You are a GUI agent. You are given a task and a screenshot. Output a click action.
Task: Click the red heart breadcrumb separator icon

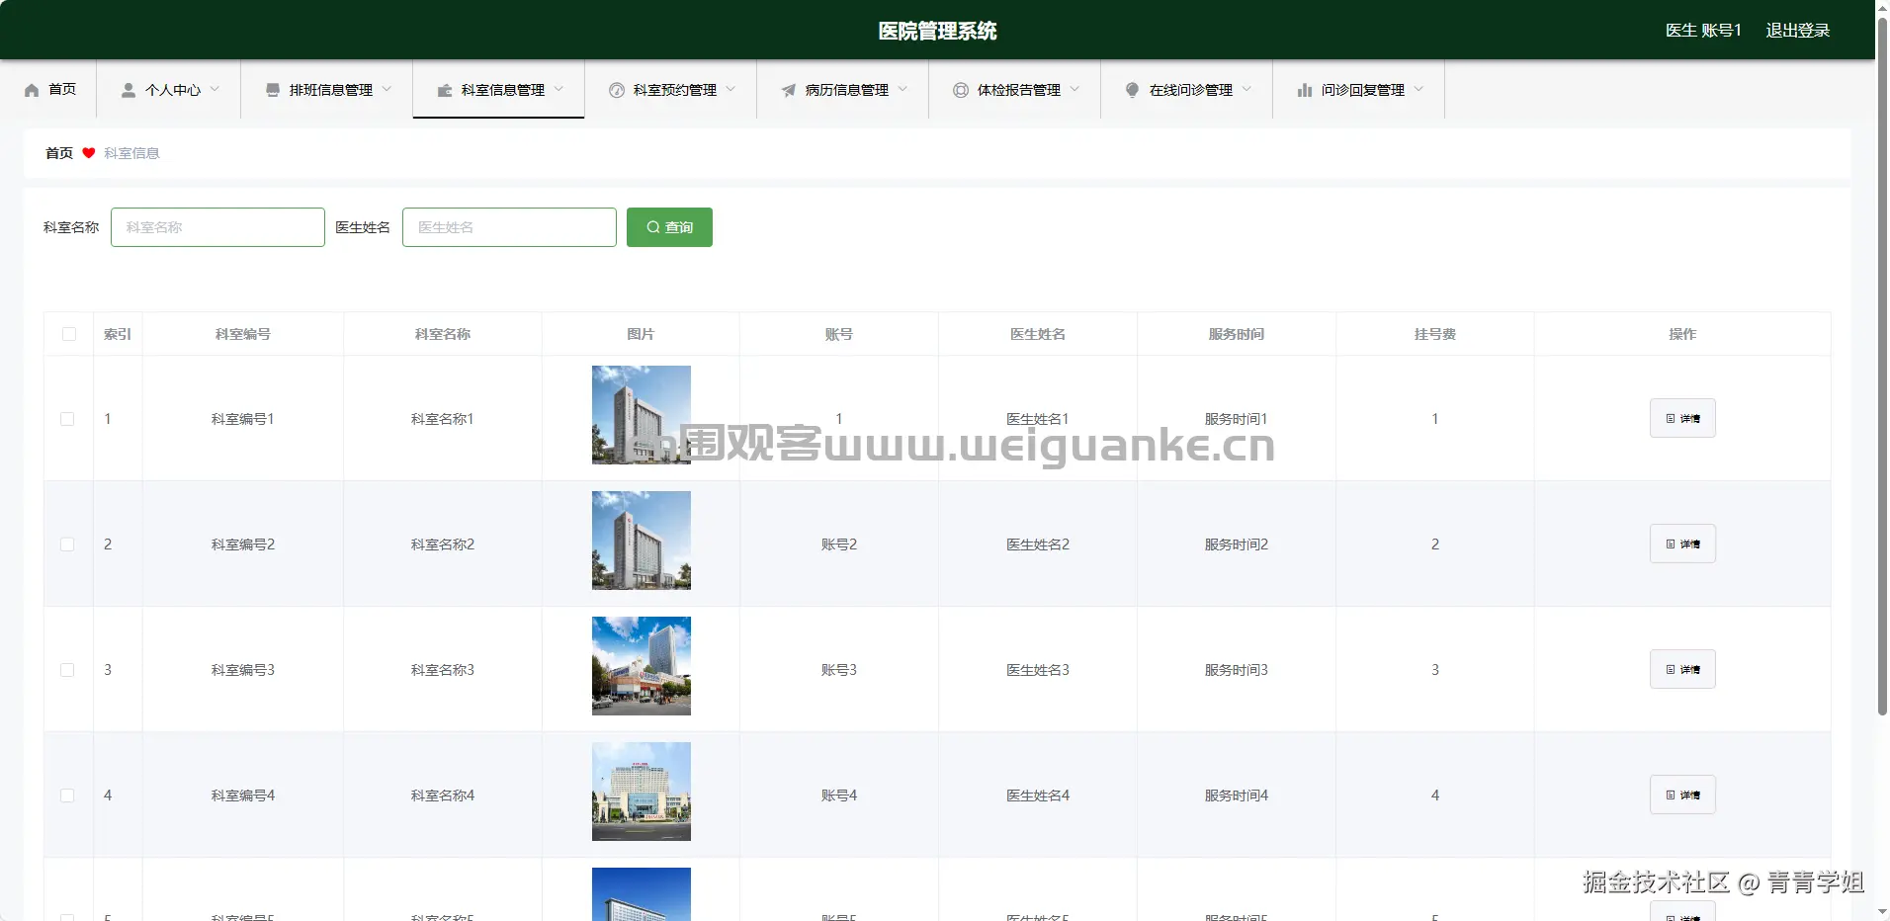pos(89,153)
